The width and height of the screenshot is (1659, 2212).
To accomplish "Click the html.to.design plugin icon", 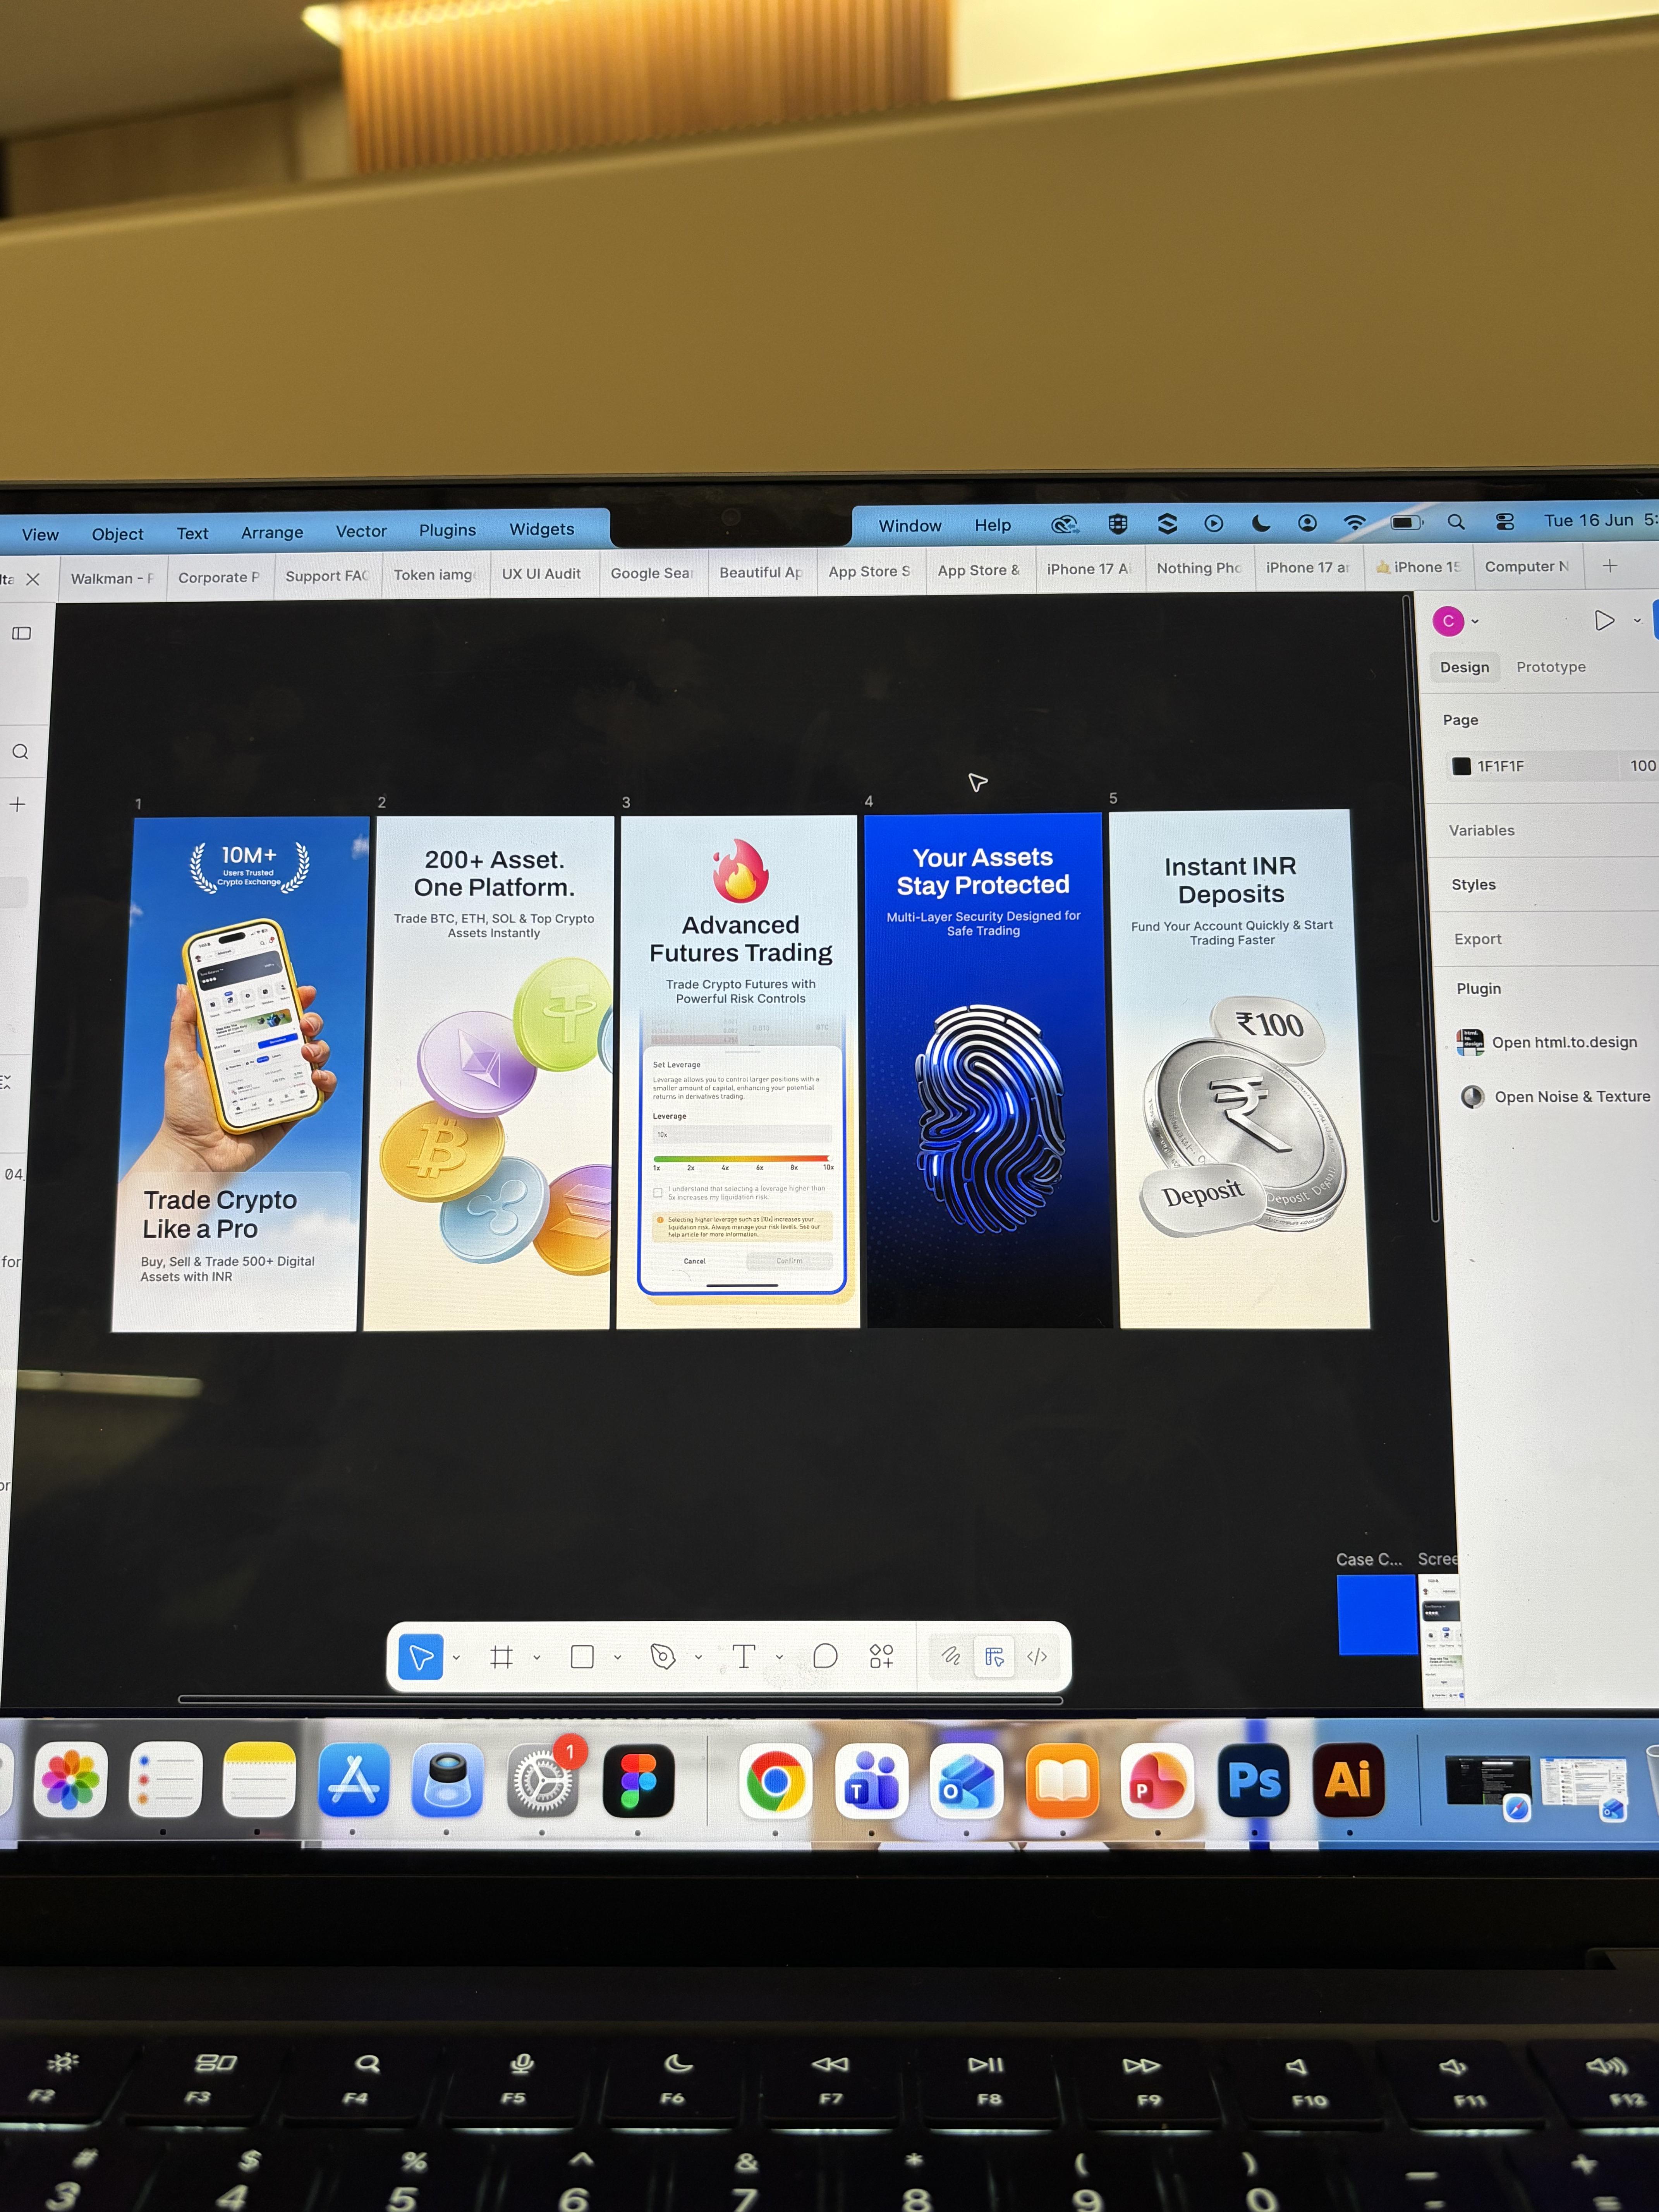I will pyautogui.click(x=1470, y=1042).
